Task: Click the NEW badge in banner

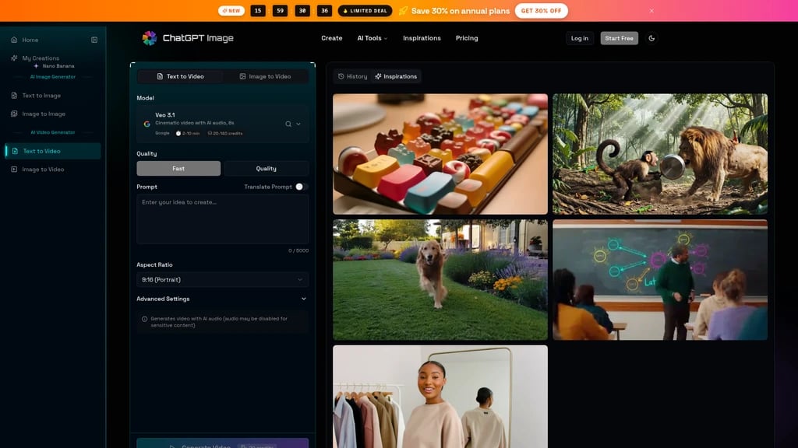Action: [x=231, y=11]
